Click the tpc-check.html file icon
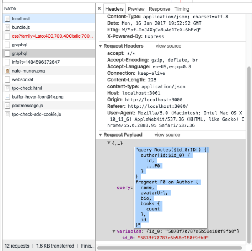 7,88
